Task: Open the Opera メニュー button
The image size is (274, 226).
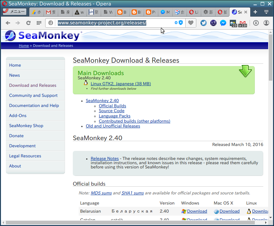Action: 15,12
